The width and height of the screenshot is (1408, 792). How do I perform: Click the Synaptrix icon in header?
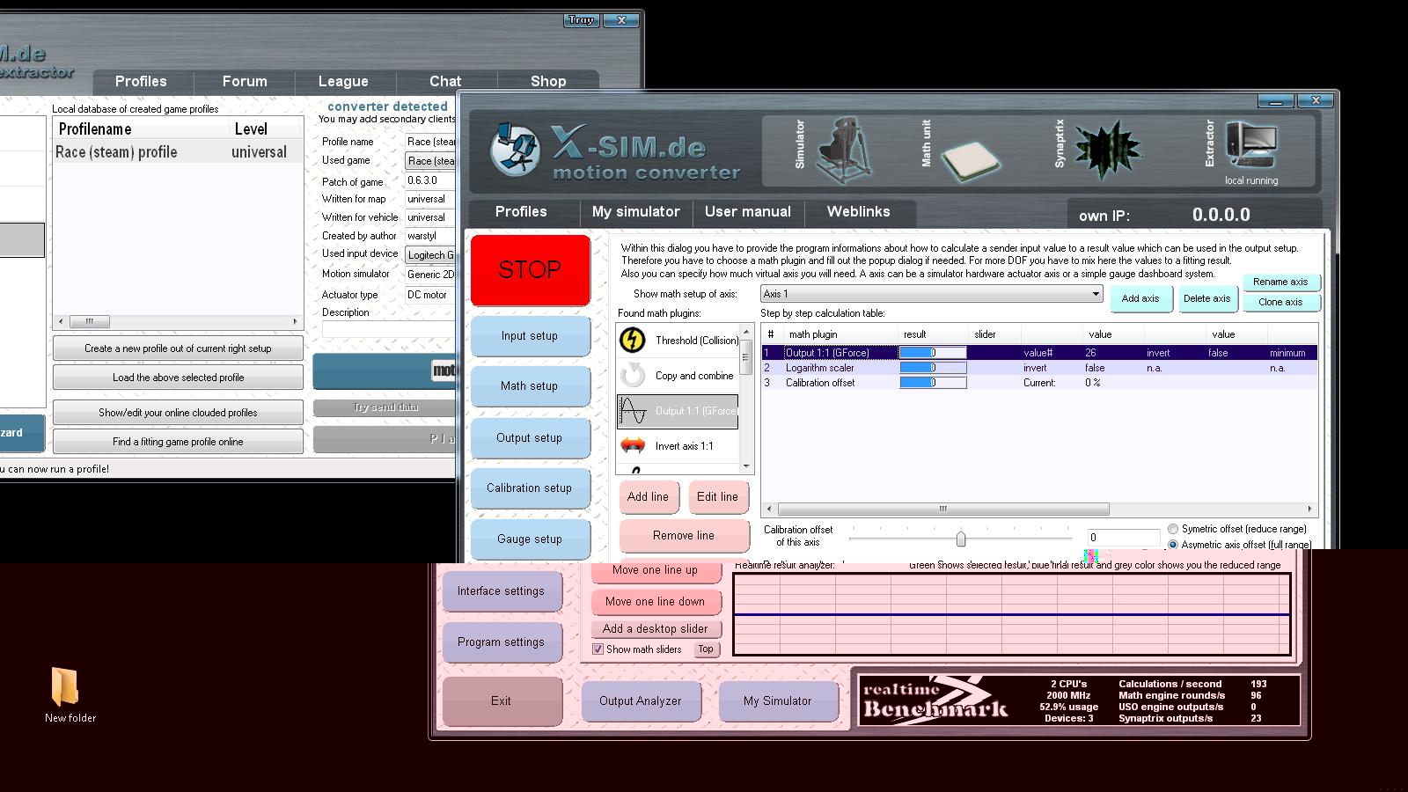(x=1106, y=149)
